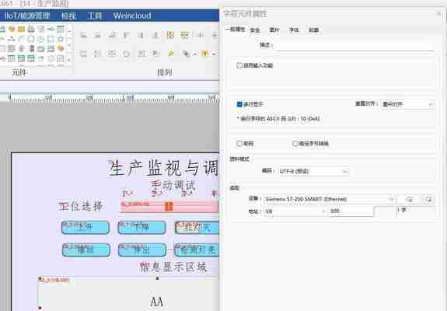
Task: Click the yellow highlighted icon in 排列 bottom row
Action: point(205,53)
